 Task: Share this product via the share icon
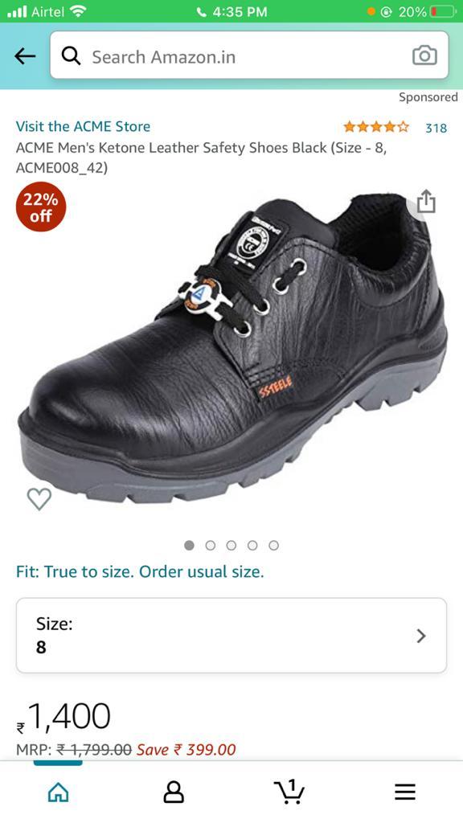point(426,201)
